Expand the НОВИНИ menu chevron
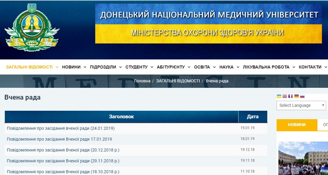Viewport: 328px width, 175px height. click(85, 67)
